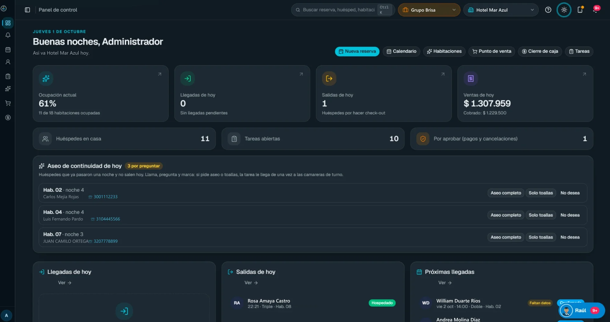Open Tareas shortcut button
This screenshot has height=322, width=610.
pos(579,51)
